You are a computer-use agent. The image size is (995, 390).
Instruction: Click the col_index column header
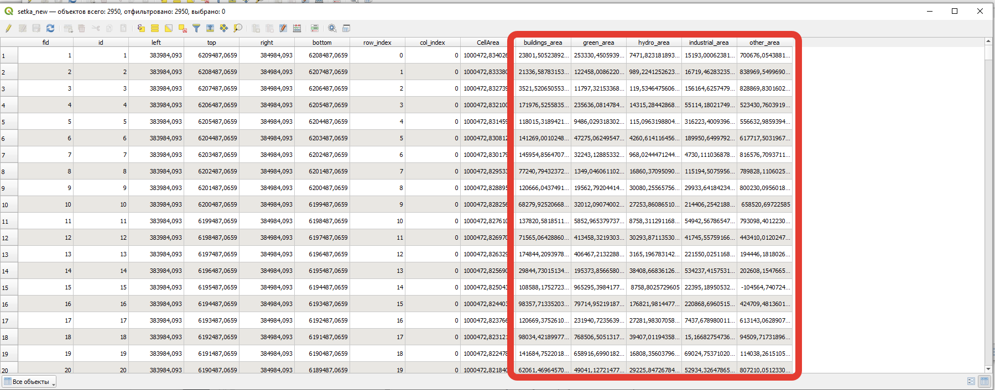point(433,43)
